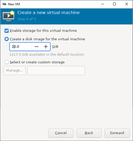Click the 1217.5 GiB available text
Viewport: 133px width, 141px height.
click(x=47, y=55)
